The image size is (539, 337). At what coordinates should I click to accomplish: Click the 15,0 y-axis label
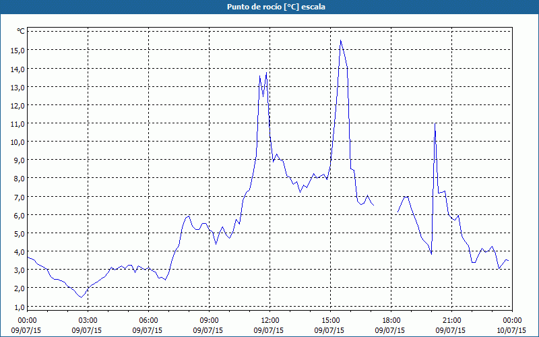click(x=18, y=50)
